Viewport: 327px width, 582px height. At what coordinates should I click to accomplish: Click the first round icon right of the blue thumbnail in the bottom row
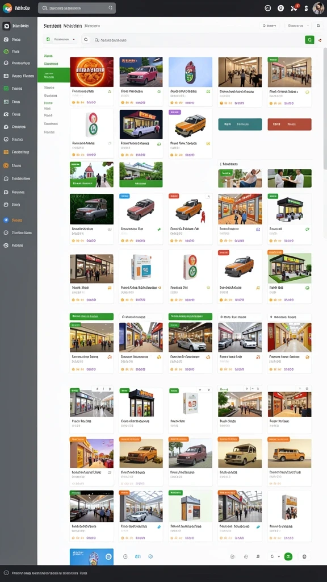pyautogui.click(x=125, y=556)
